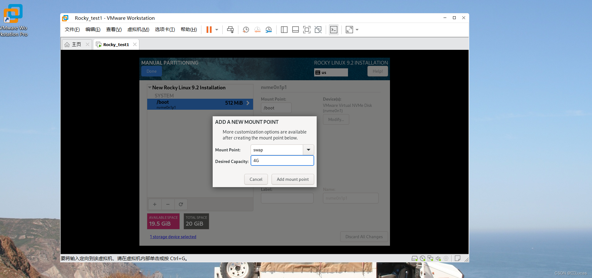This screenshot has width=592, height=278.
Task: Click the hard disk status bar icon
Action: [414, 258]
